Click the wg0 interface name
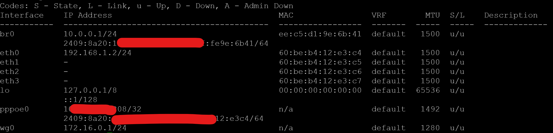 tap(7, 128)
